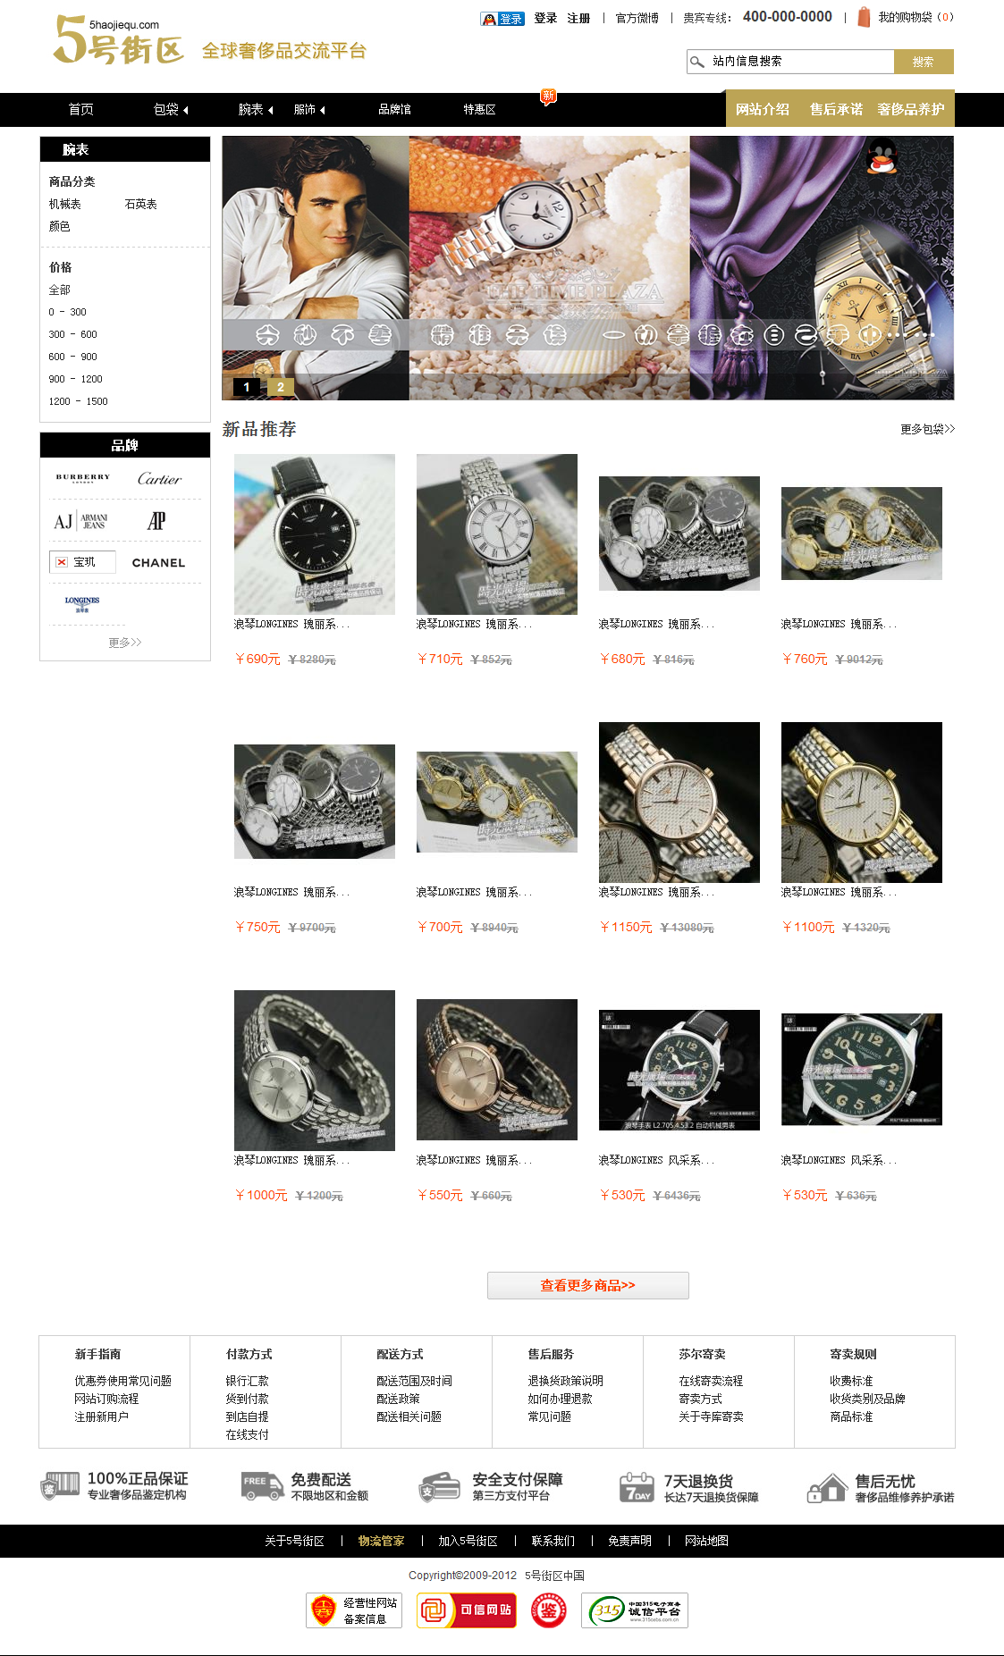Click the gold 搜索 search button
Image resolution: width=1004 pixels, height=1656 pixels.
(924, 62)
